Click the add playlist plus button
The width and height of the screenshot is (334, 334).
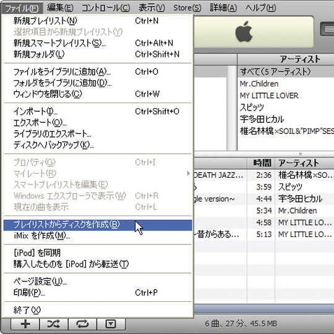click(x=25, y=324)
